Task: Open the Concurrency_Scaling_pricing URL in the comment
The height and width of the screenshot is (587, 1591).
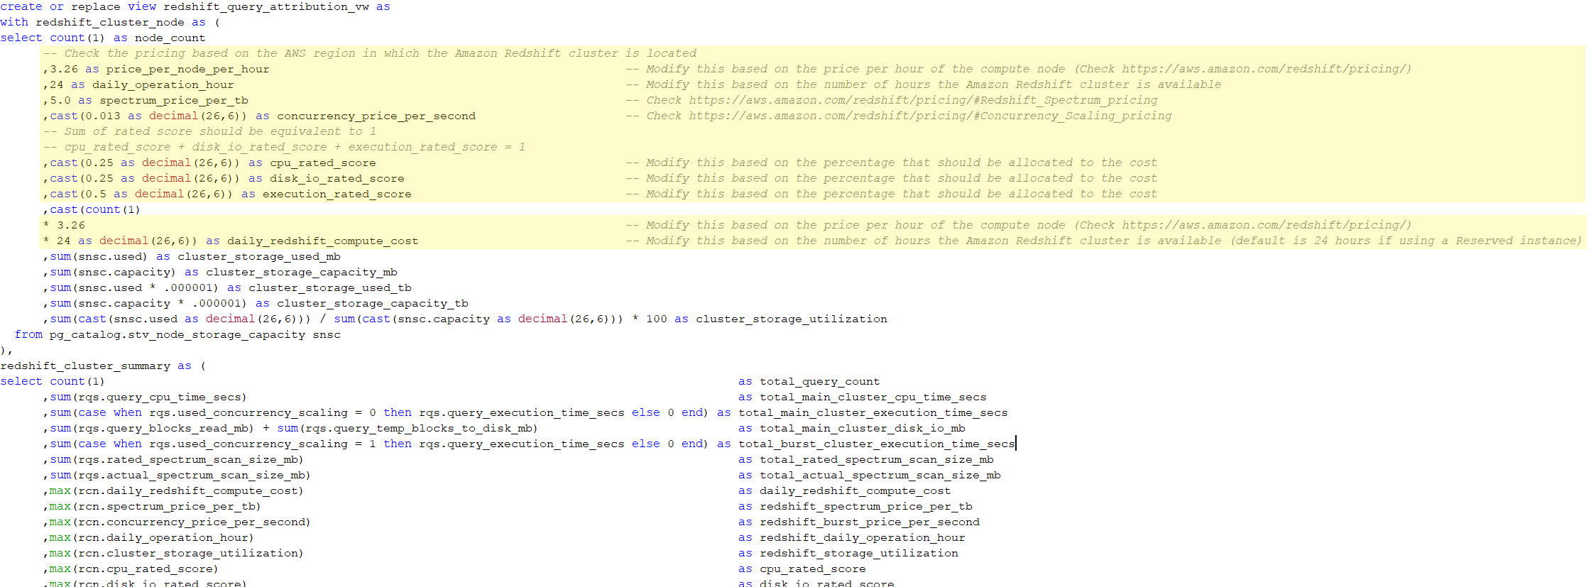Action: click(931, 116)
